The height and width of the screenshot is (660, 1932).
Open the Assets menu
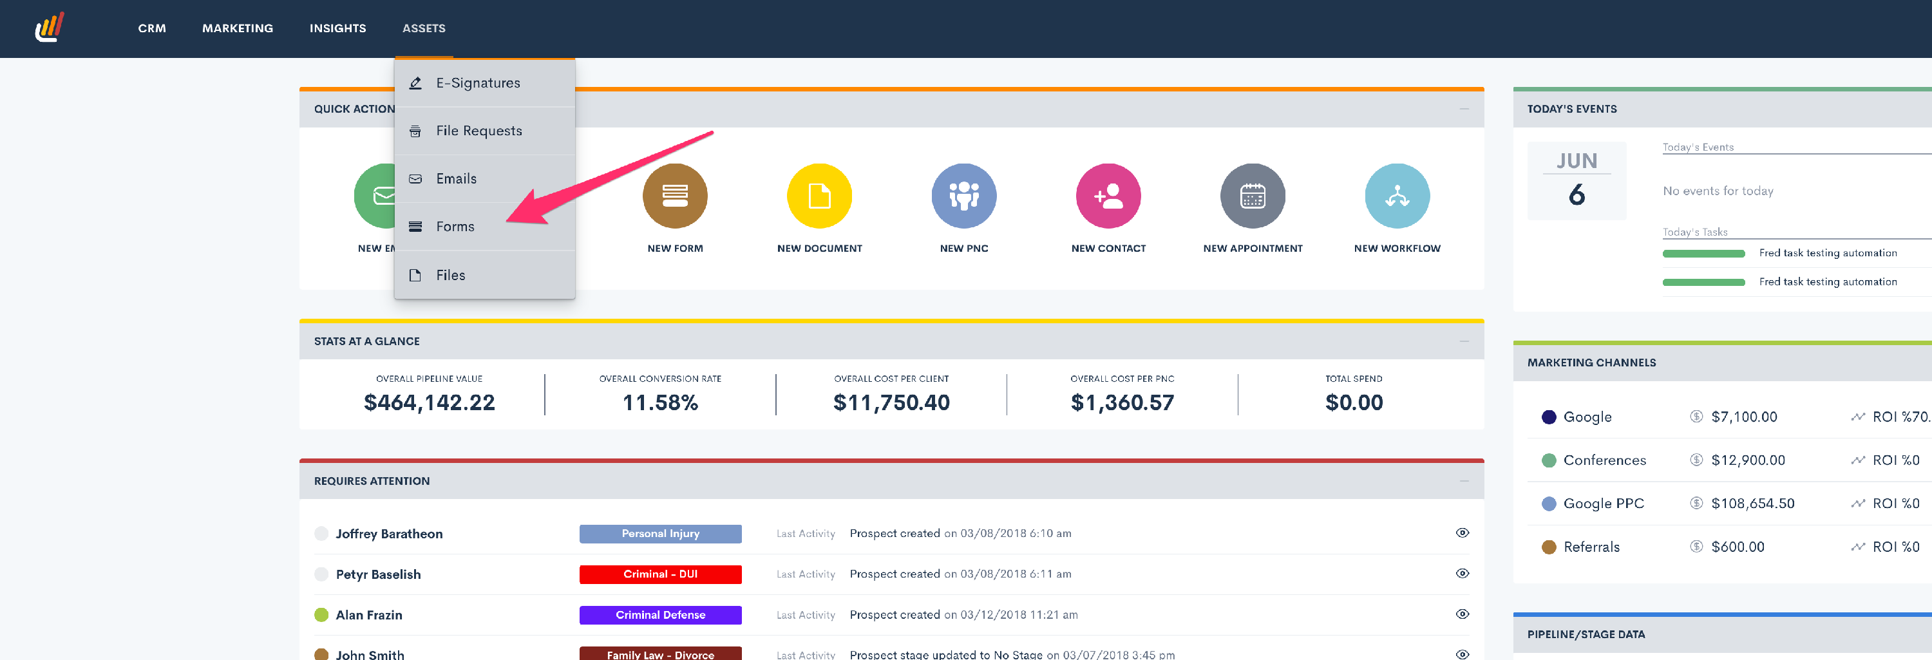[x=424, y=28]
